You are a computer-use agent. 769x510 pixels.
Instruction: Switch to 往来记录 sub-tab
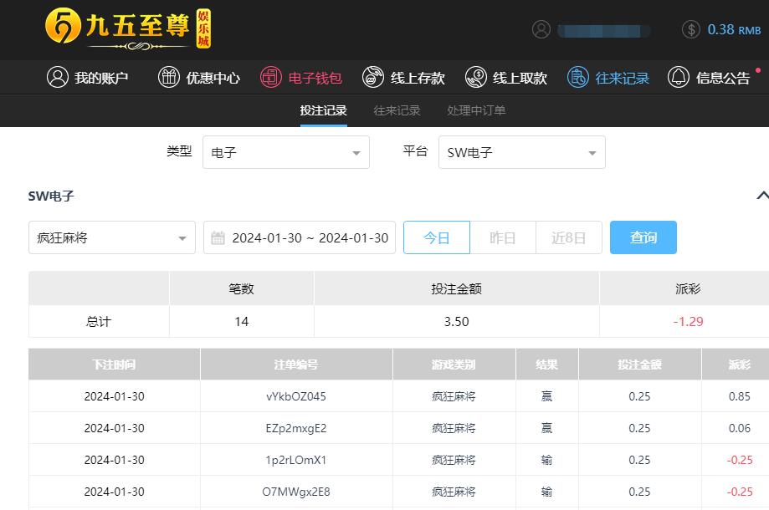click(397, 110)
